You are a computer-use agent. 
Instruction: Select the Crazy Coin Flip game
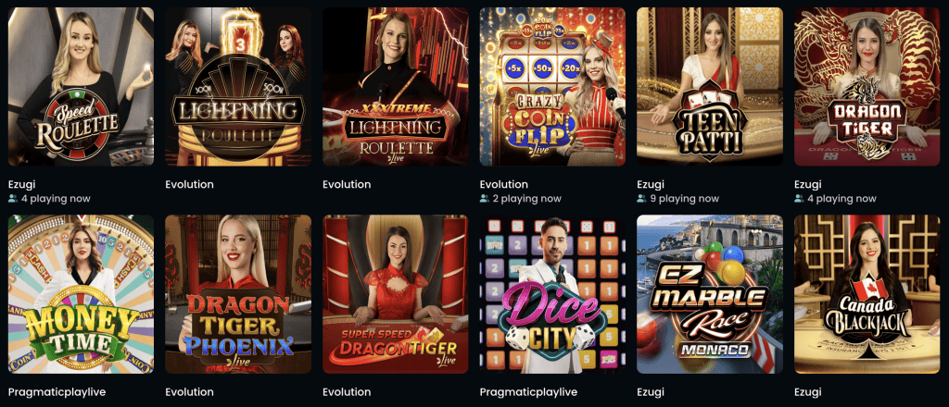[552, 86]
